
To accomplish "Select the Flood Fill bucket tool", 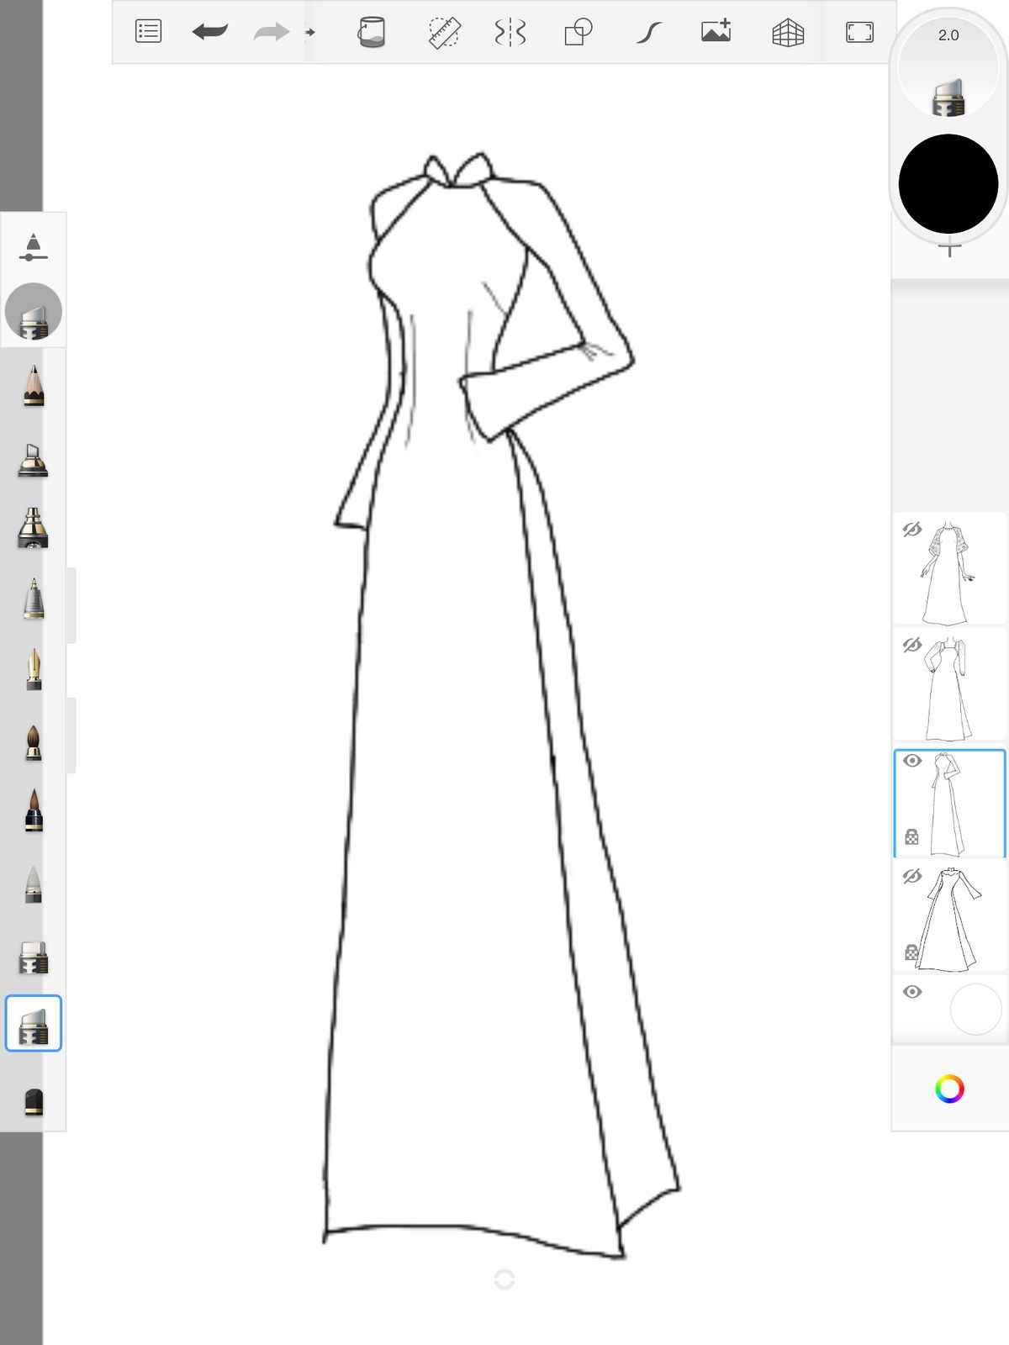I will point(371,32).
